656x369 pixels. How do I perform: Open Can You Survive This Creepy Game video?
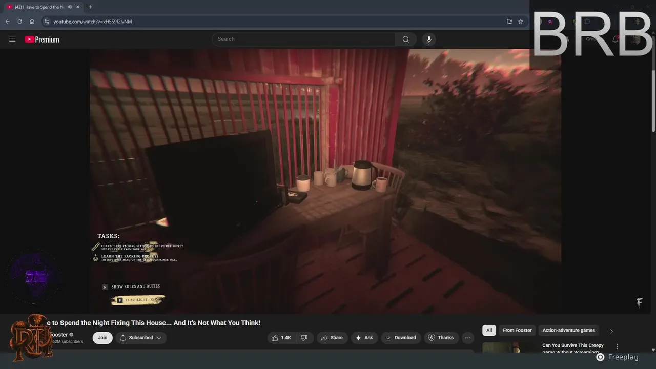point(573,348)
